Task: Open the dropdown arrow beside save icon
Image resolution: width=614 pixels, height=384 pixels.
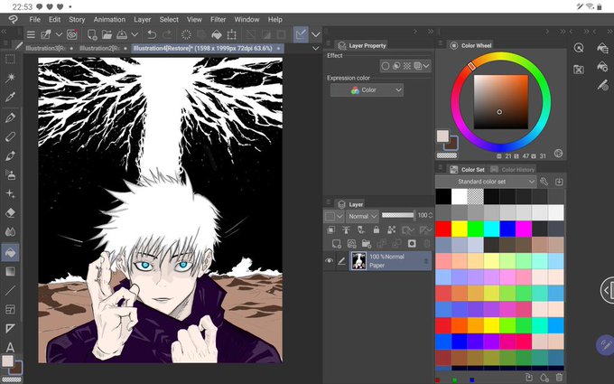Action: (135, 35)
